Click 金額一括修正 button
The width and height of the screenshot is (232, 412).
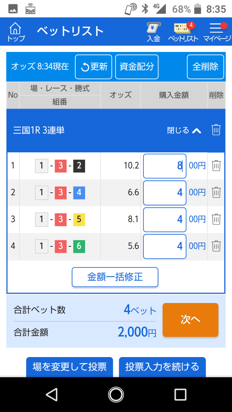(115, 277)
